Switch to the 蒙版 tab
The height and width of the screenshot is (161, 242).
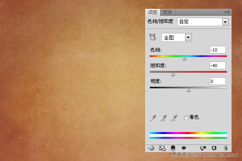[168, 12]
